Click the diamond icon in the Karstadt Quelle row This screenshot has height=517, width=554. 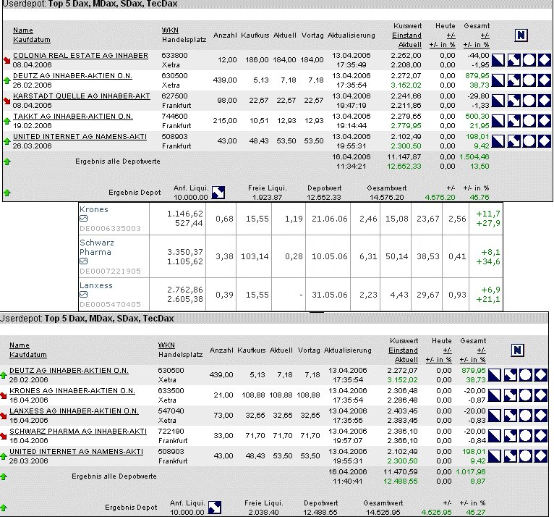pos(545,101)
